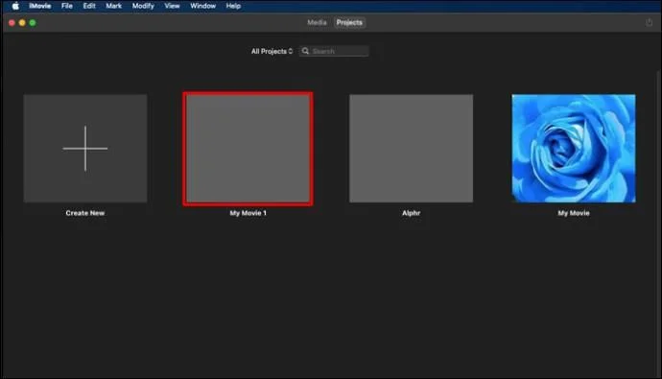Viewport: 662px width, 379px height.
Task: Switch to the Media tab
Action: click(317, 22)
